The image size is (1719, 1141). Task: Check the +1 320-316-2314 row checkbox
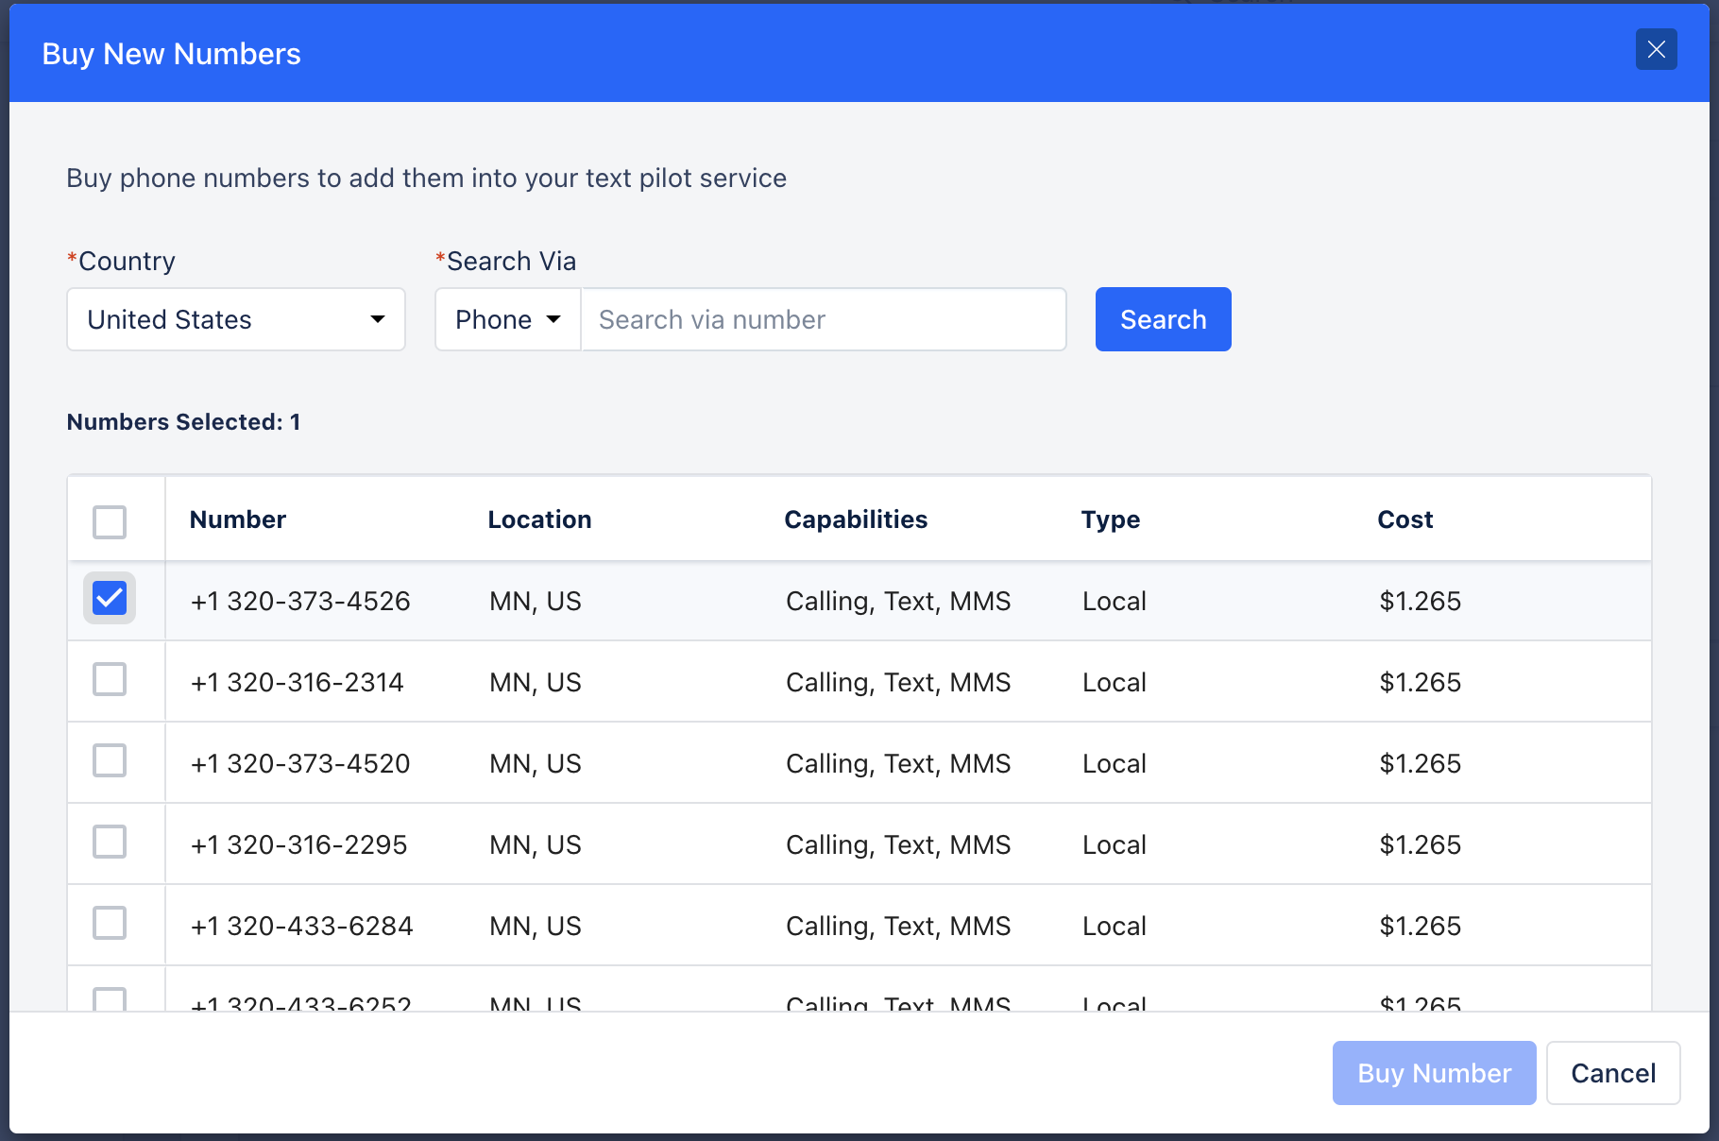click(110, 678)
